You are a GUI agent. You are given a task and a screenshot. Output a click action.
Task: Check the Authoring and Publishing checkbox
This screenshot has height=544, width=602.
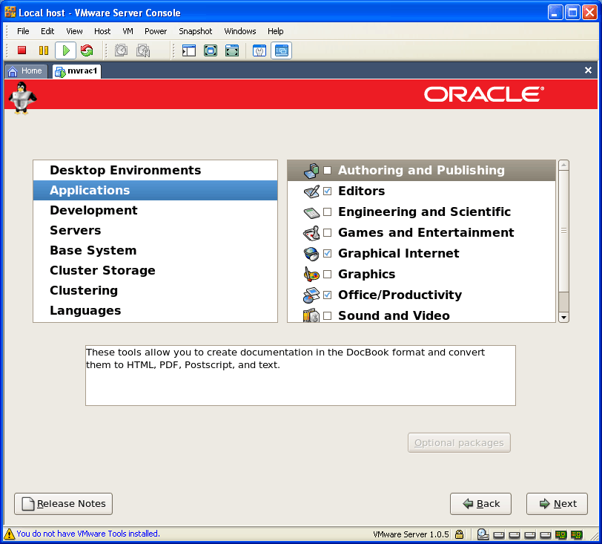327,171
